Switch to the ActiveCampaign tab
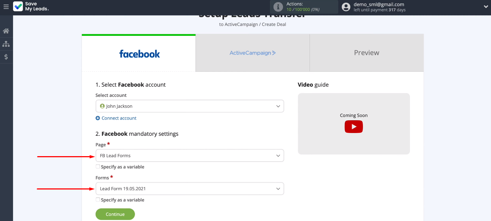 tap(253, 53)
